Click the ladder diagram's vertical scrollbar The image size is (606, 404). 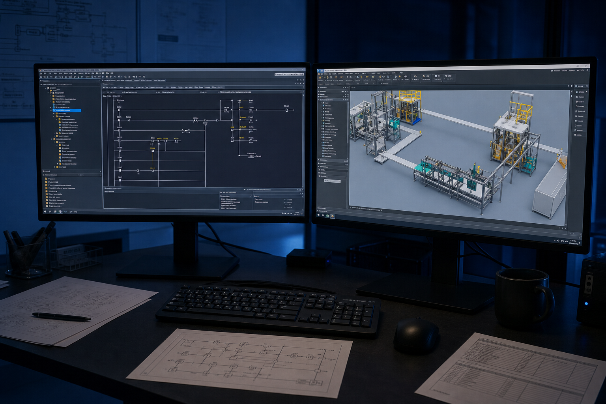pos(303,140)
